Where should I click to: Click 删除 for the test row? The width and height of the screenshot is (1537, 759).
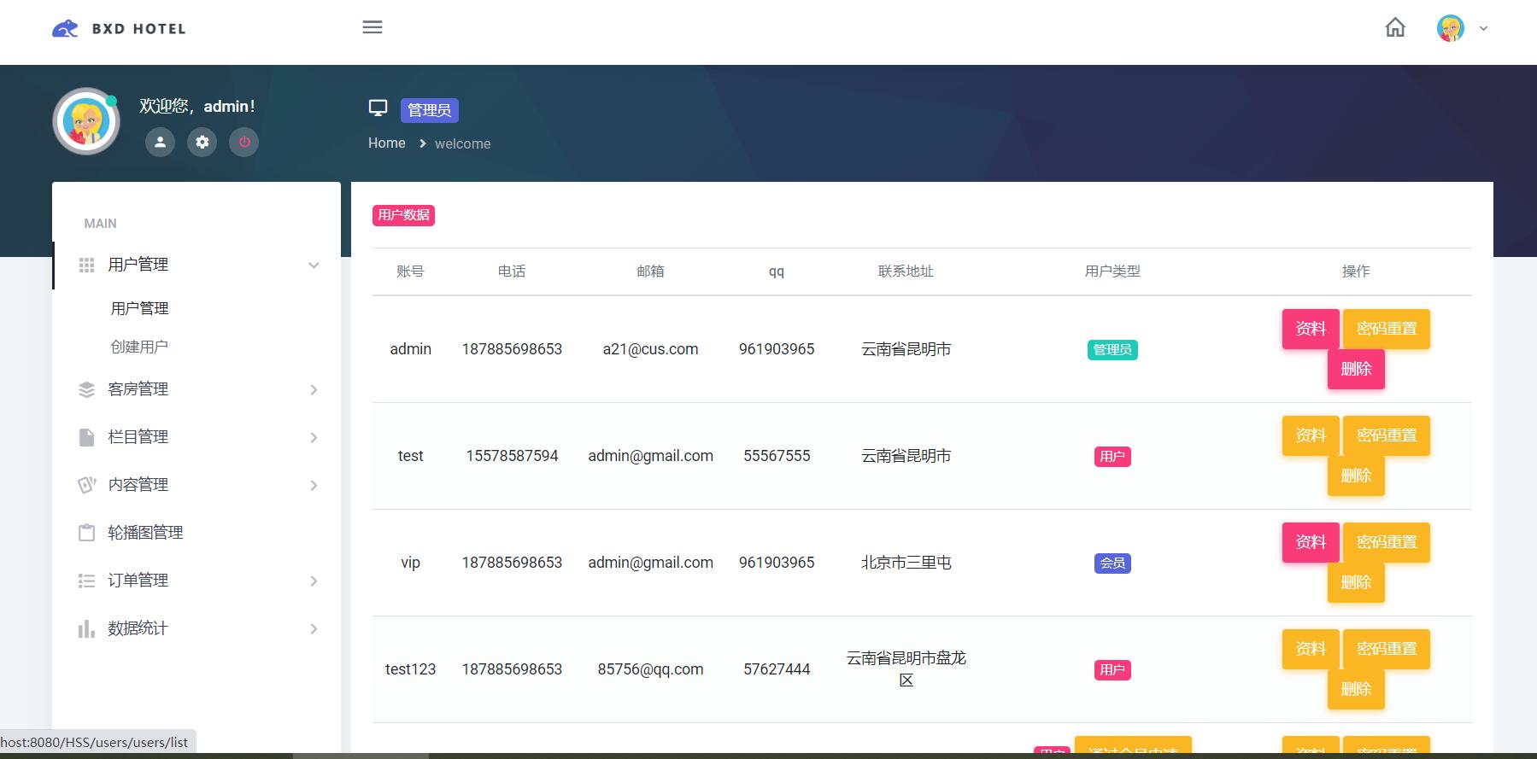[1356, 476]
